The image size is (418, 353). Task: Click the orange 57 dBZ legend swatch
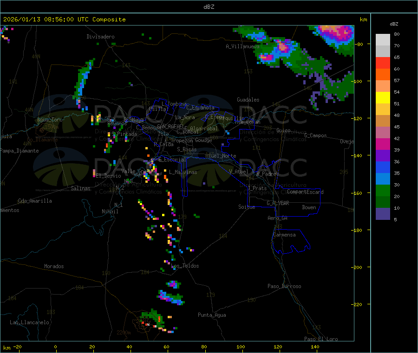pos(383,75)
